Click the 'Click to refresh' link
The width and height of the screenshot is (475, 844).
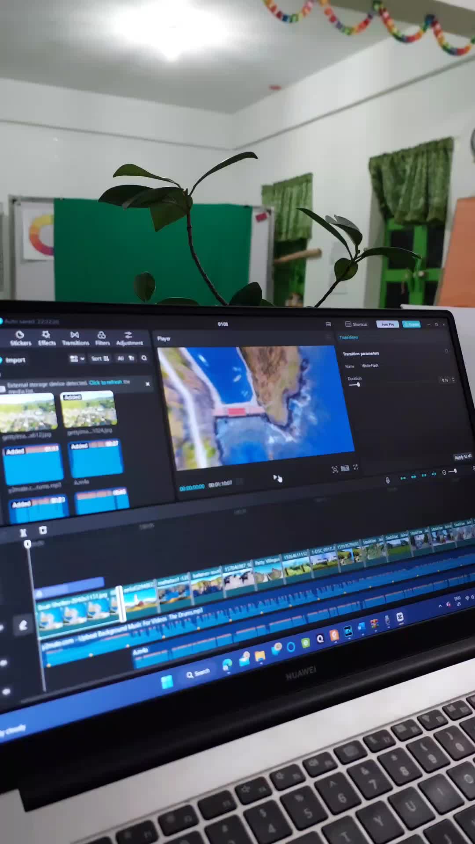(x=106, y=382)
